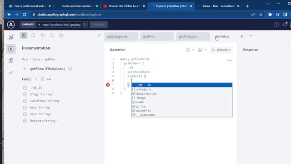This screenshot has width=291, height=164.
Task: Open the schema search magnifier icon
Action: pyautogui.click(x=52, y=36)
